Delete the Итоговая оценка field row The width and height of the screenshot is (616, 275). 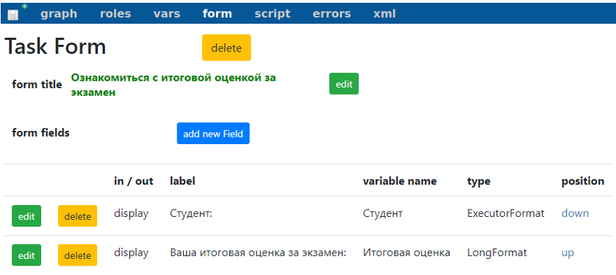coord(77,255)
